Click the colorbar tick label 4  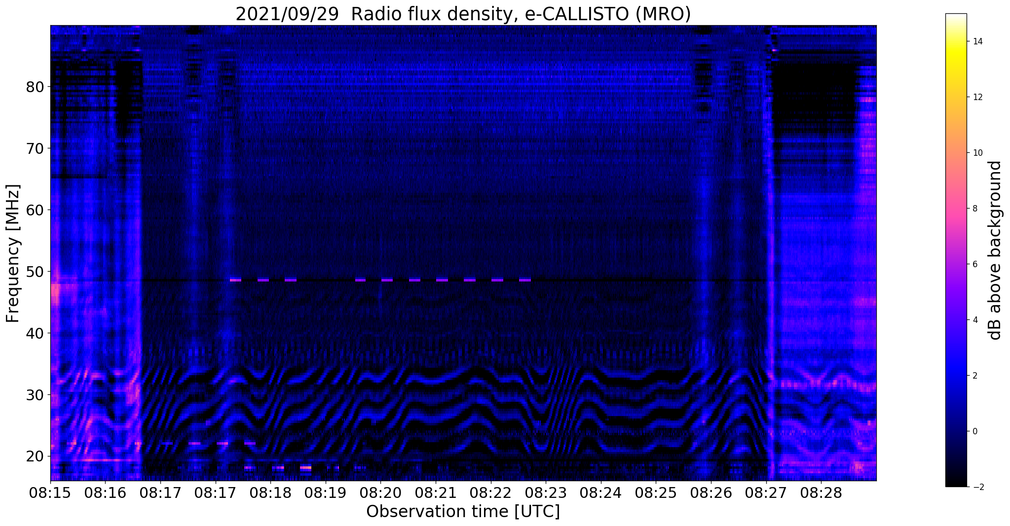[x=975, y=320]
